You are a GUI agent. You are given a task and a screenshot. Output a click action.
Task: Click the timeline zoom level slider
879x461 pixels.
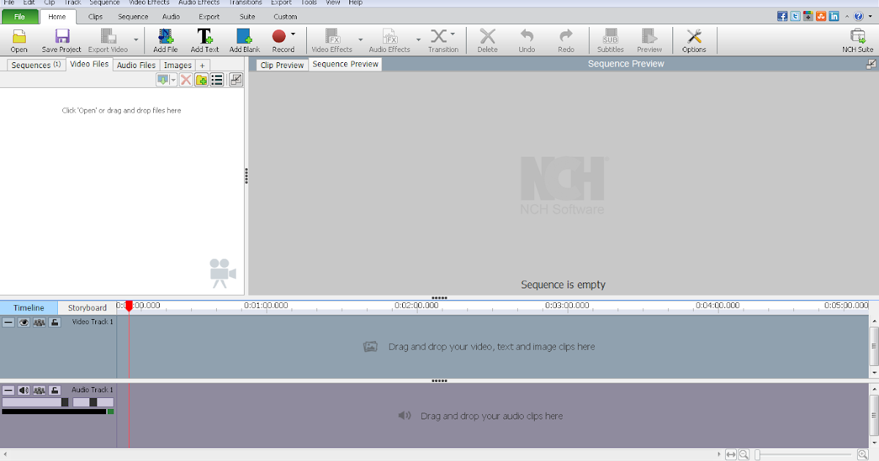(x=804, y=455)
